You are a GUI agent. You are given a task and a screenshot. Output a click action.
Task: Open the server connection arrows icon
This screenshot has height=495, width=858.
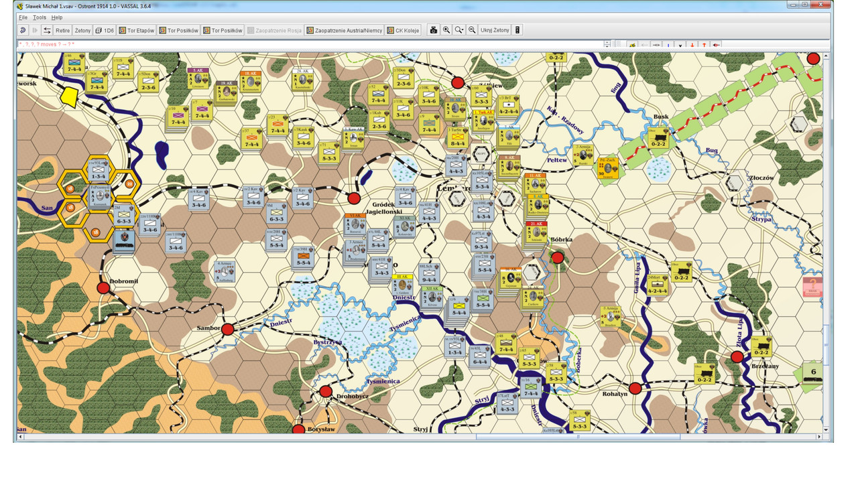(x=47, y=30)
